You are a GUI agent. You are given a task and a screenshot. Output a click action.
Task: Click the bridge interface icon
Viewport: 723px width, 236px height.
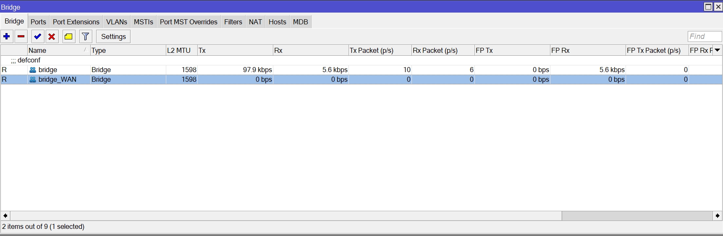point(33,70)
